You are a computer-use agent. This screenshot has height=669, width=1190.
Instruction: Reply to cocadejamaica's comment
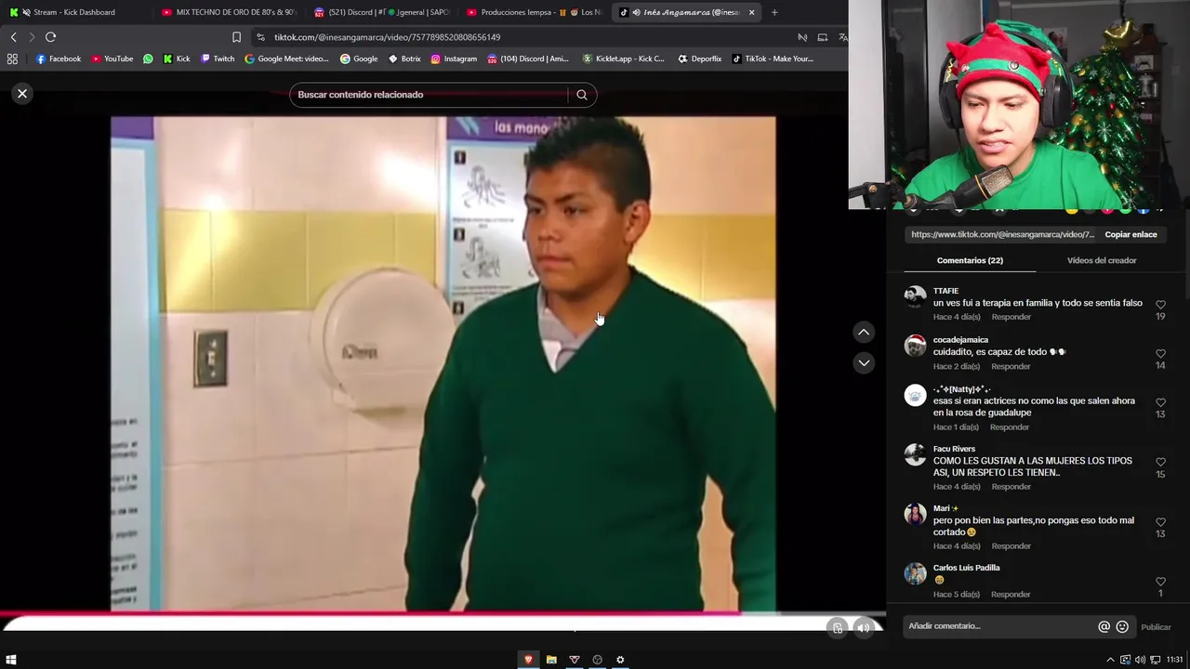point(1011,367)
